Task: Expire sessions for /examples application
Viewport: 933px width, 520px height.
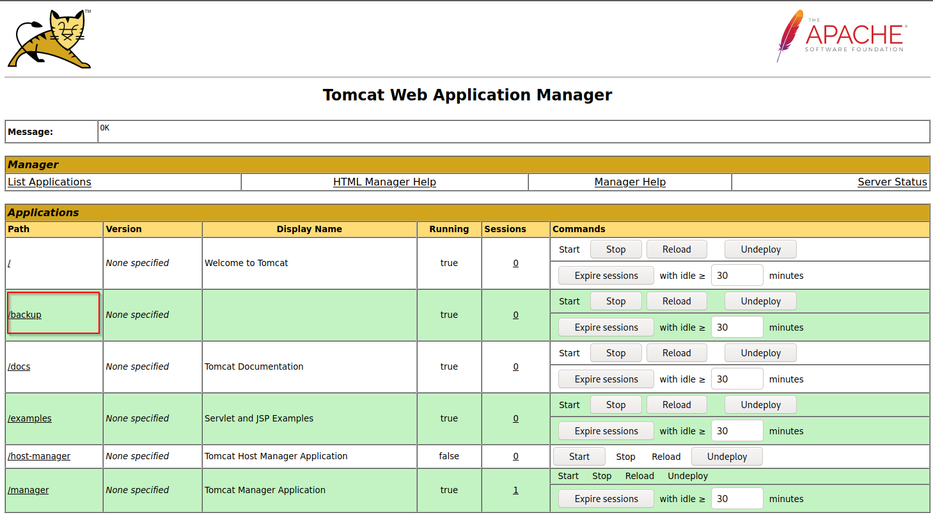Action: coord(606,431)
